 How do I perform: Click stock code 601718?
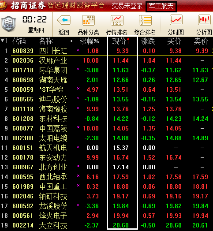[23, 70]
